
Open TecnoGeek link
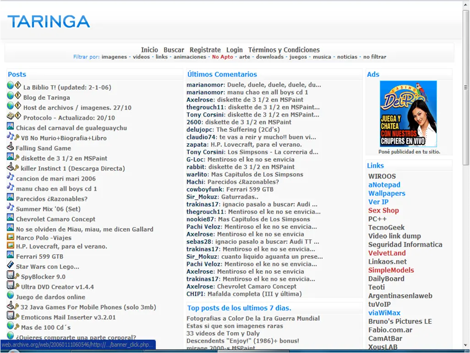(386, 228)
